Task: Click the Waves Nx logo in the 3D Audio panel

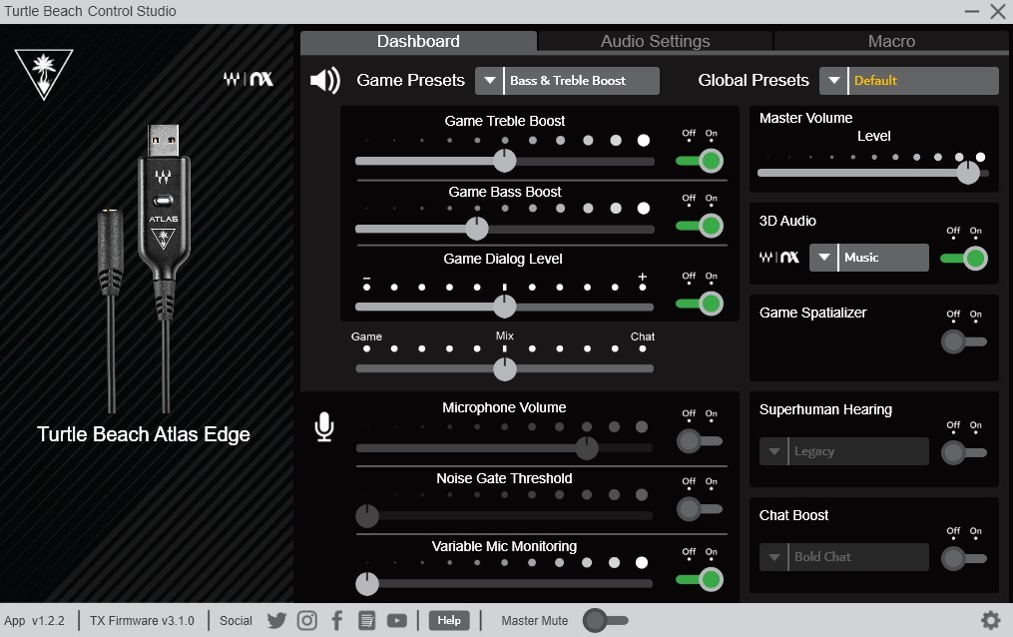Action: point(779,258)
